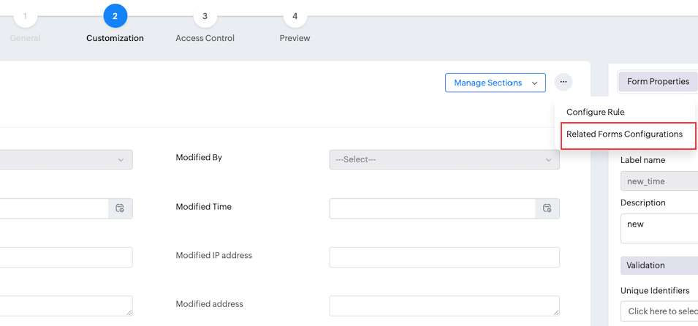Edit the Description text box
Screen dimensions: 698x326
pos(658,228)
